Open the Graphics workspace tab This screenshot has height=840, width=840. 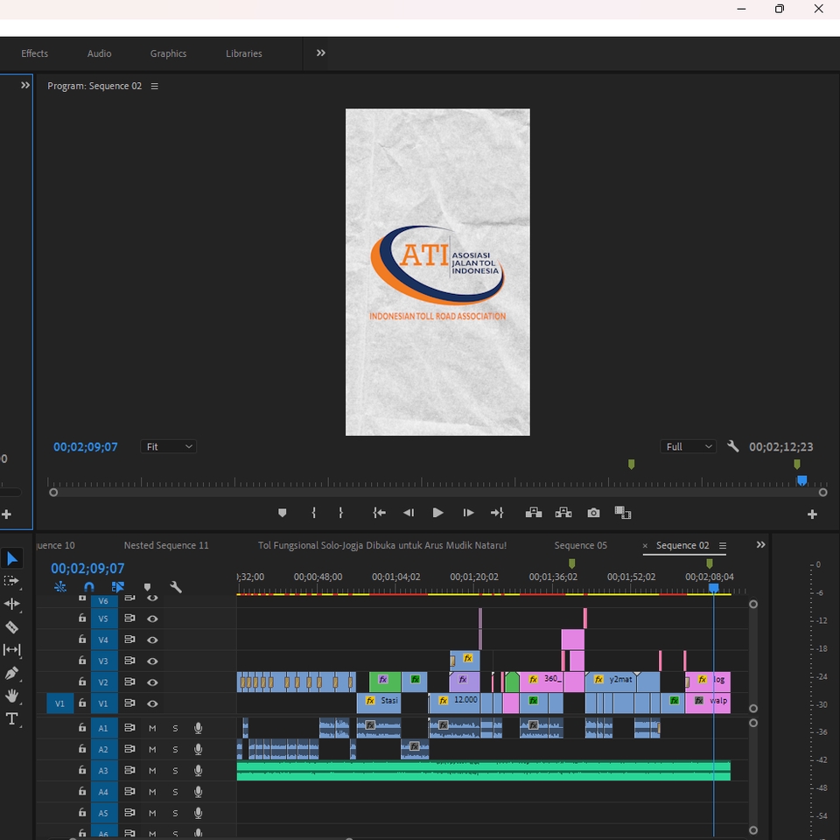168,53
